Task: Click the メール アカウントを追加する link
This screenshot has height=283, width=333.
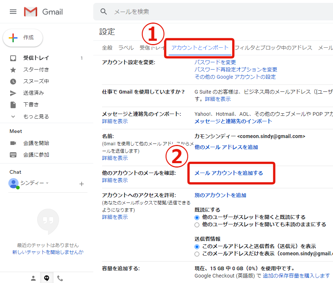Action: 229,173
